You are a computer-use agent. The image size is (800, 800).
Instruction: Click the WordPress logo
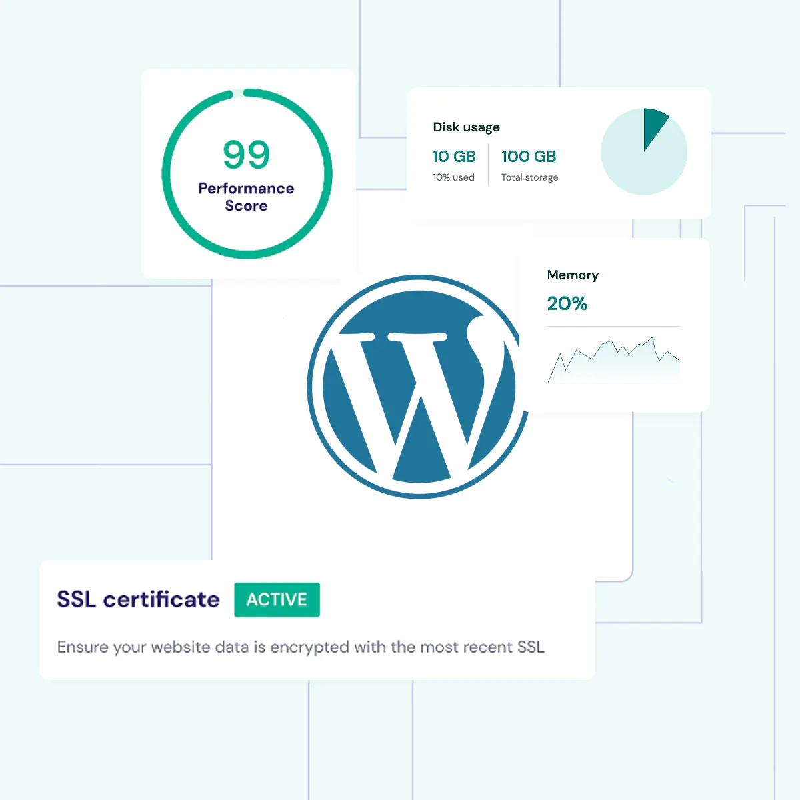[x=419, y=387]
